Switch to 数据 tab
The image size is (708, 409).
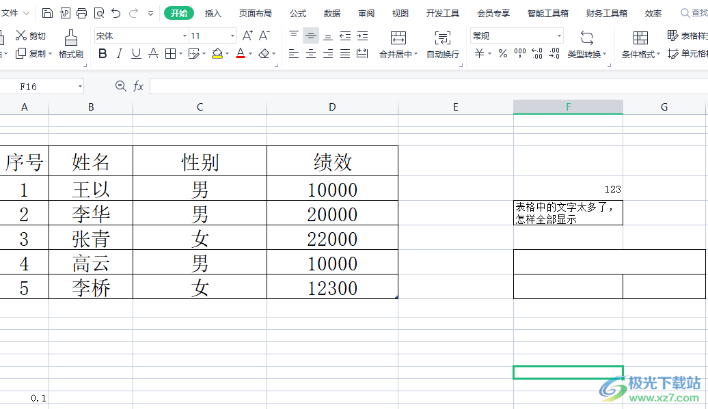click(332, 13)
